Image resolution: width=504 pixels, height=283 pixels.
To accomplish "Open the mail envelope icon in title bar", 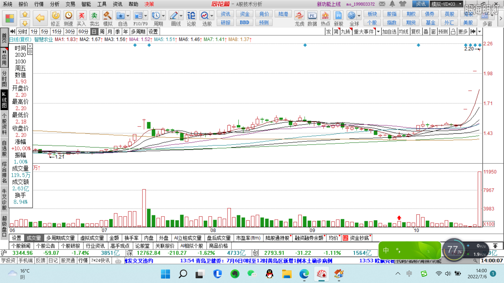I will pos(382,4).
